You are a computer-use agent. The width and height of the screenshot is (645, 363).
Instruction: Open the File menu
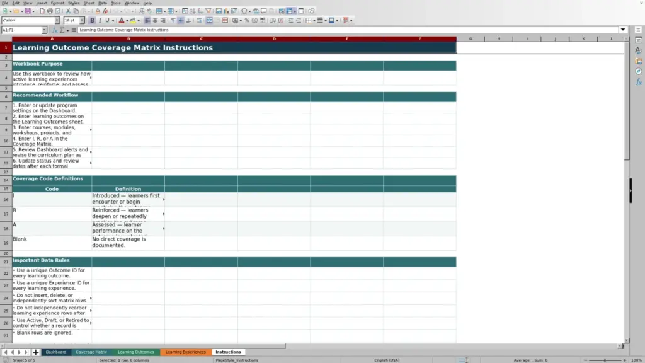click(5, 3)
